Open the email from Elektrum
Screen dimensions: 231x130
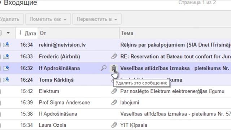click(x=115, y=91)
